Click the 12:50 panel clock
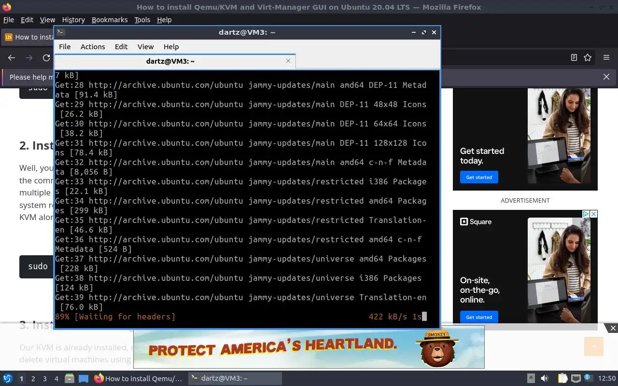Image resolution: width=618 pixels, height=386 pixels. [x=607, y=379]
